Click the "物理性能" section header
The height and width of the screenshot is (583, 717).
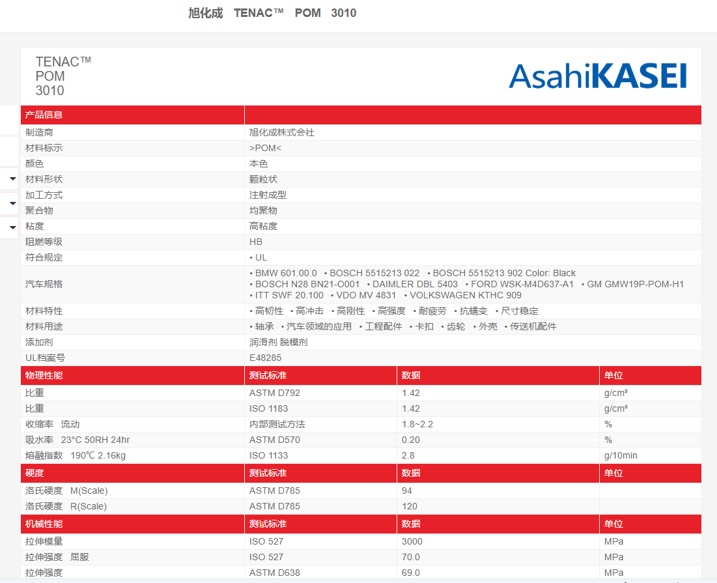44,375
